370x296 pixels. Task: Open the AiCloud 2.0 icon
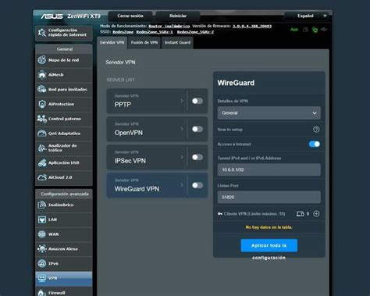(42, 177)
